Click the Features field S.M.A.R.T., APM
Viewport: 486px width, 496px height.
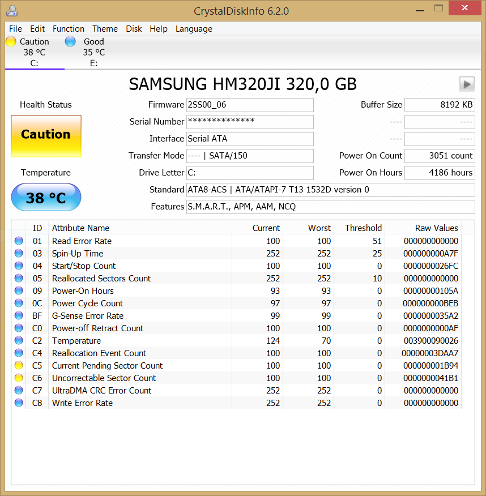pyautogui.click(x=331, y=207)
